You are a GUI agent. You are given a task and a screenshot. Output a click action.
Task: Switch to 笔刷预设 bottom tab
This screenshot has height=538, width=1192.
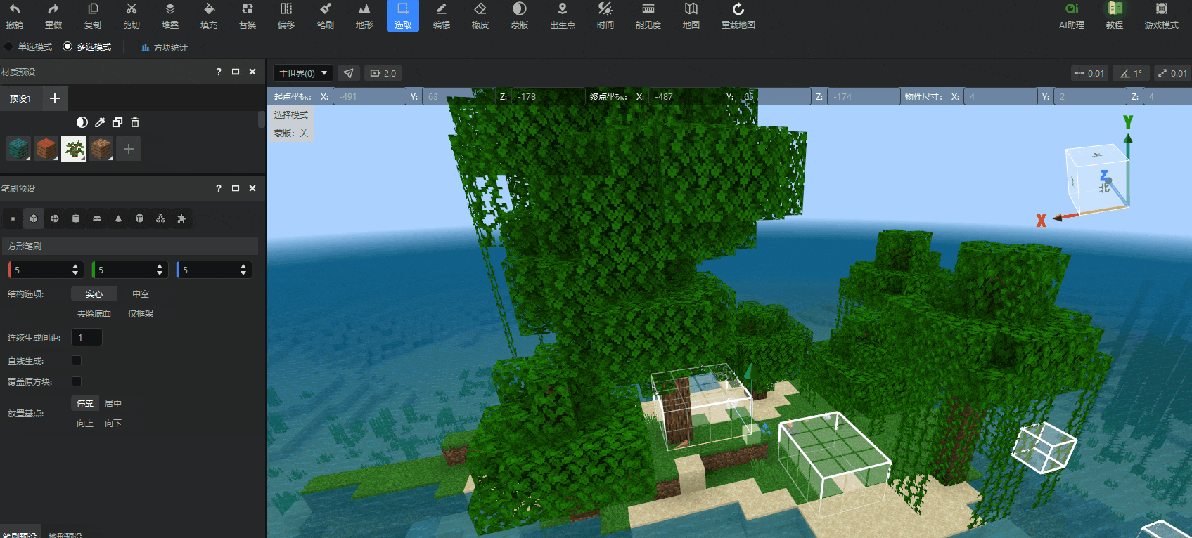20,534
